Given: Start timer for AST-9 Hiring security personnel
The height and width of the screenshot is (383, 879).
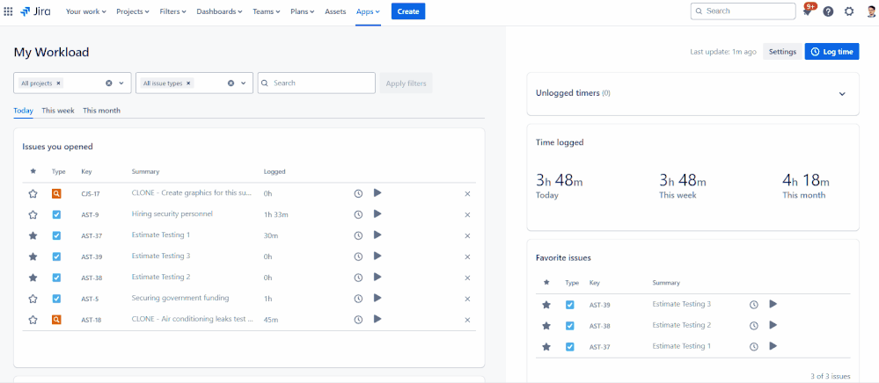Looking at the screenshot, I should 377,213.
